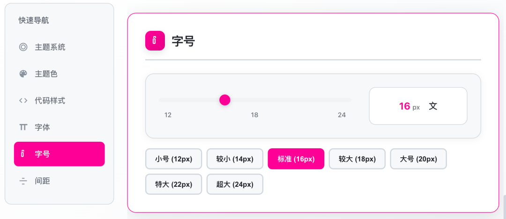506x219 pixels.
Task: Click the 代码样式 code brackets icon
Action: tap(23, 101)
